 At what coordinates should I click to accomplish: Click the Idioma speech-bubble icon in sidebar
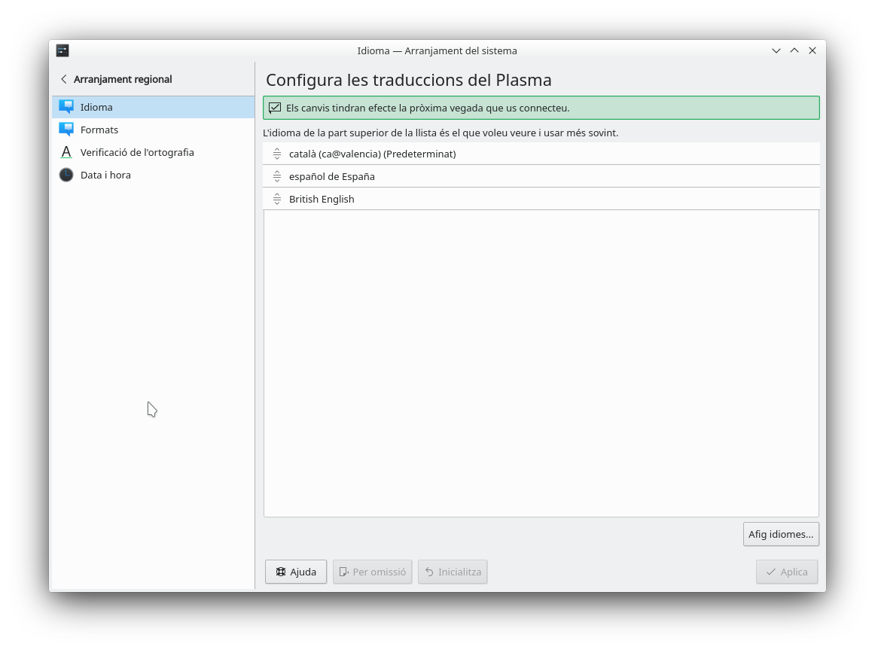[66, 107]
